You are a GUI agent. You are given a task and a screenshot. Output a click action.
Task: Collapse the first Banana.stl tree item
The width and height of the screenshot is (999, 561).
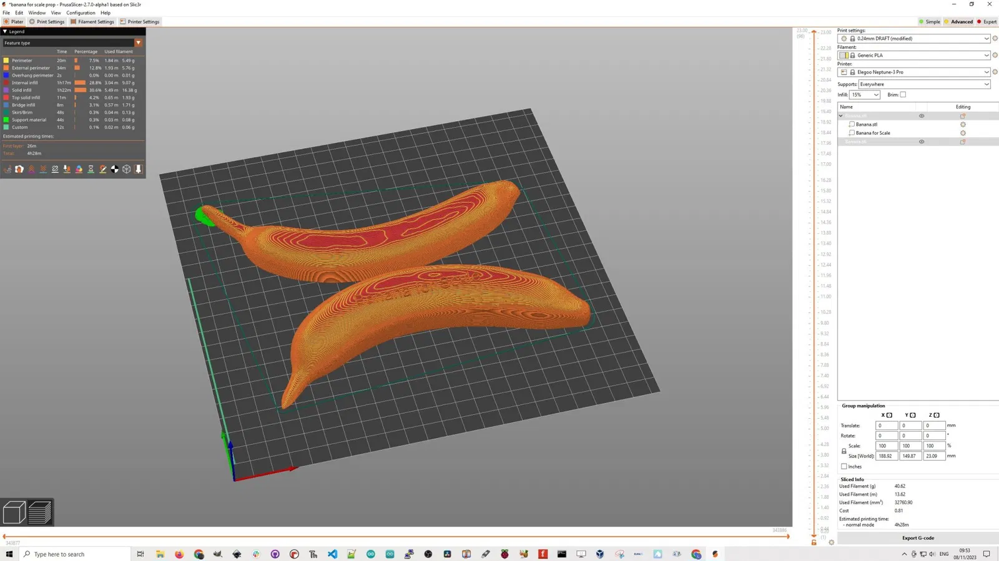(841, 116)
